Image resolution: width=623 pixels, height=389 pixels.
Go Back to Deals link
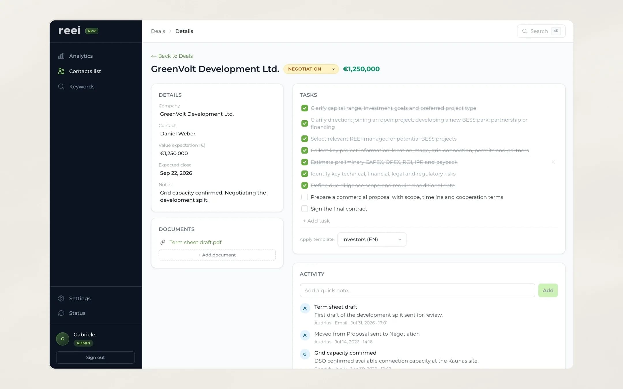pyautogui.click(x=172, y=56)
